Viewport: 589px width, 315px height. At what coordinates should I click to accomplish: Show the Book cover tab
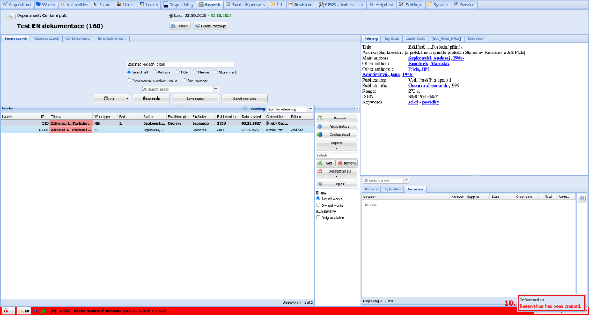[x=475, y=39]
